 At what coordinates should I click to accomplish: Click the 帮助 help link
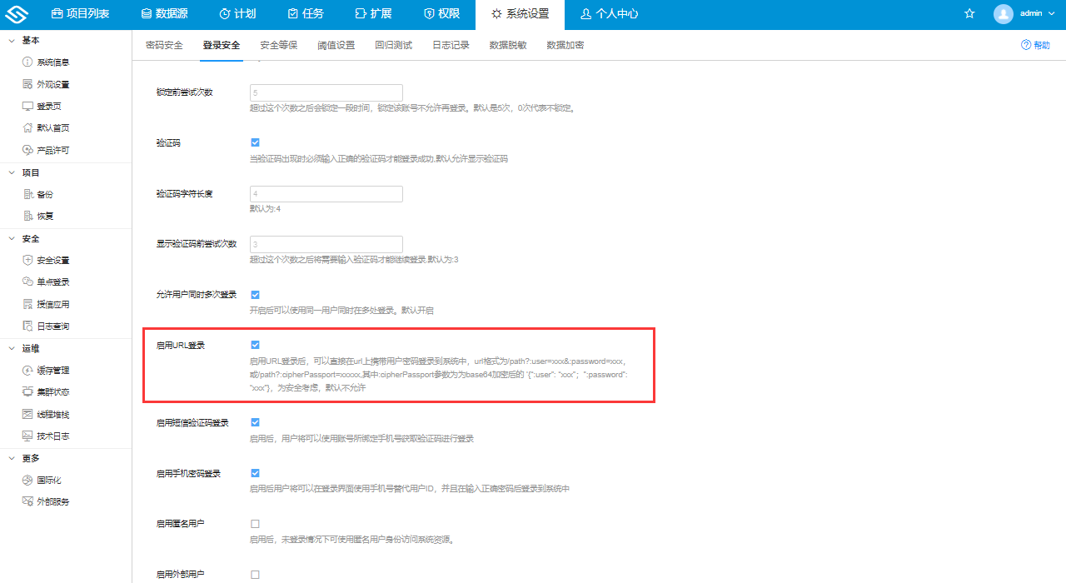[1035, 45]
